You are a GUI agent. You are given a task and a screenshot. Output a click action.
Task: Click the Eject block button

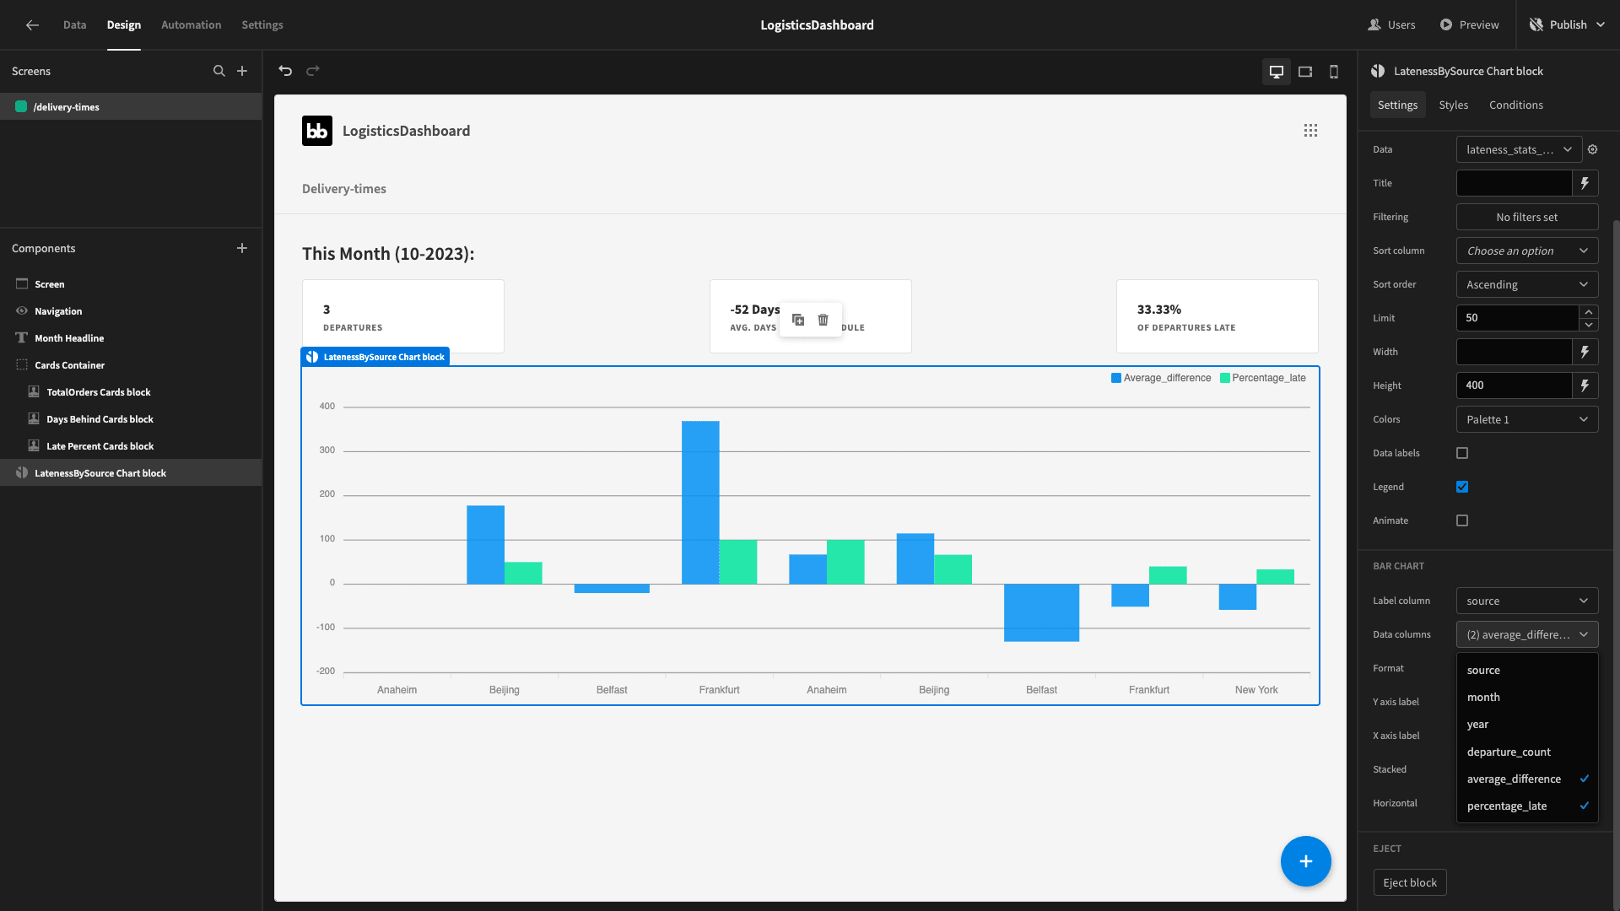pyautogui.click(x=1410, y=882)
